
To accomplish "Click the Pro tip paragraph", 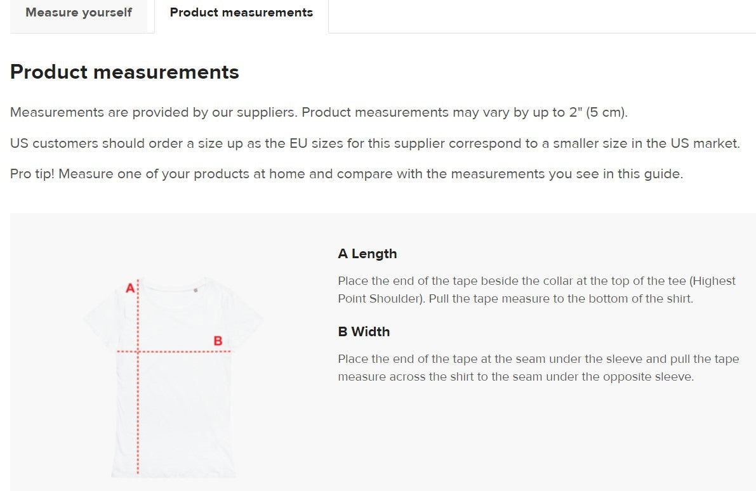I will click(x=347, y=173).
